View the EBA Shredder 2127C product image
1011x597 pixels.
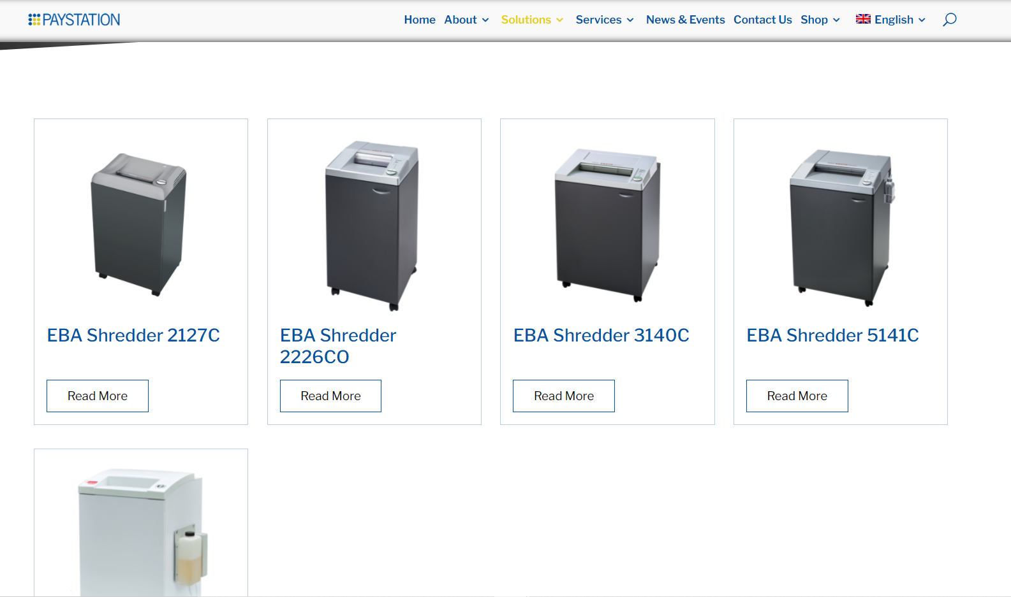(x=139, y=224)
